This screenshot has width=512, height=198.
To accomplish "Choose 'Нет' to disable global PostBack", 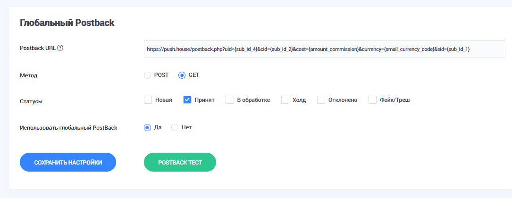I will [x=175, y=127].
